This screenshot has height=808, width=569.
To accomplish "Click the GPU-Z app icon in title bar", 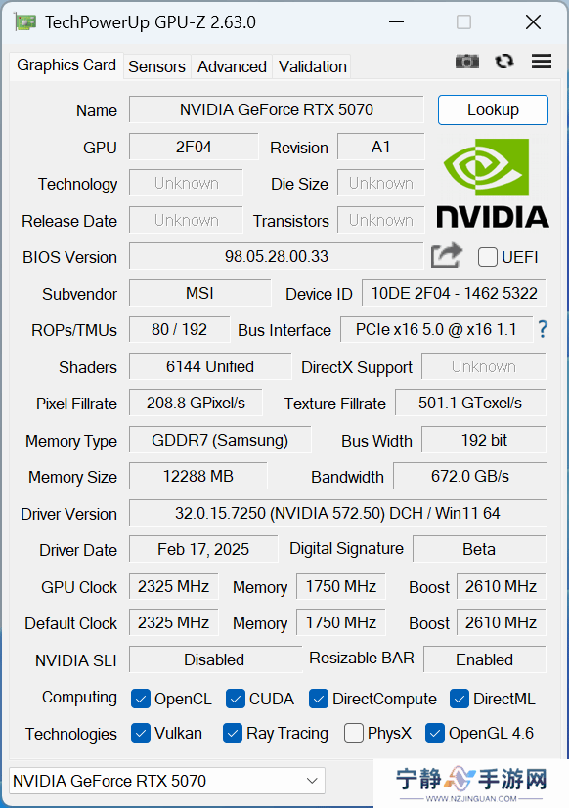I will click(x=25, y=22).
